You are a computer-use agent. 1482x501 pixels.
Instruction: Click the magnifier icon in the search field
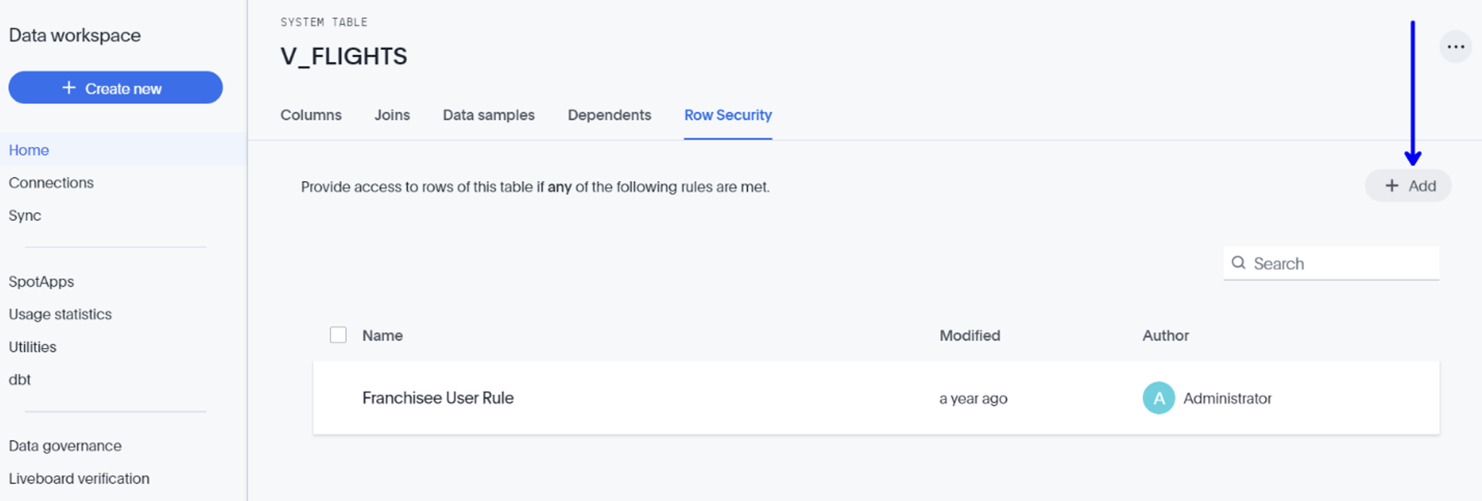1238,263
